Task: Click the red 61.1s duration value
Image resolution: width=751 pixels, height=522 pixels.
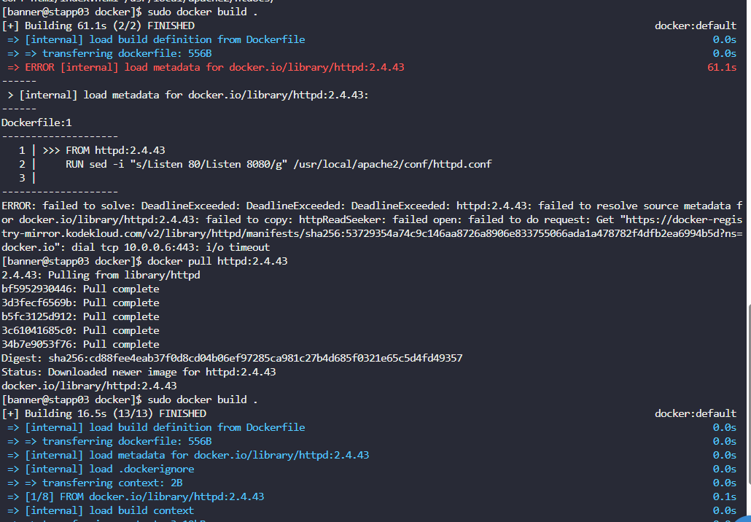Action: click(722, 67)
